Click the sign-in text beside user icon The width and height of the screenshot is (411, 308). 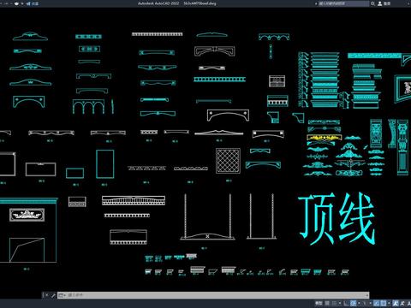387,3
